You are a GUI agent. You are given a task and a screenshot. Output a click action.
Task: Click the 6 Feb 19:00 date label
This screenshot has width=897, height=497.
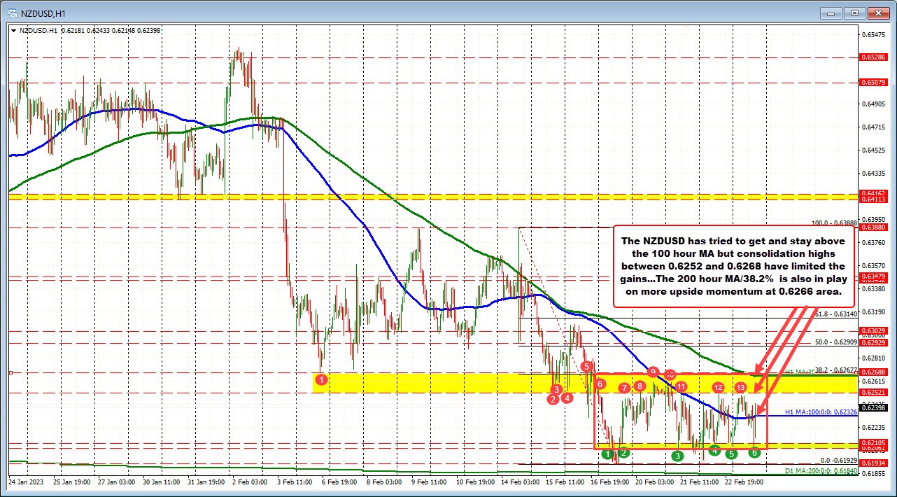click(x=340, y=482)
